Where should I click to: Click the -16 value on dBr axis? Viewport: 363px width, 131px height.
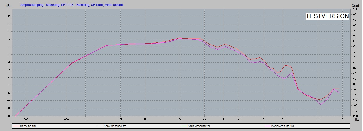[x=9, y=116]
